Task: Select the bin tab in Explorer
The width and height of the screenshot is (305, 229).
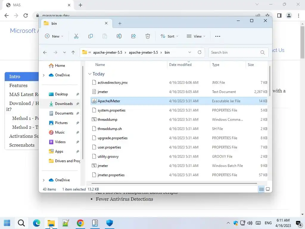Action: pyautogui.click(x=77, y=23)
